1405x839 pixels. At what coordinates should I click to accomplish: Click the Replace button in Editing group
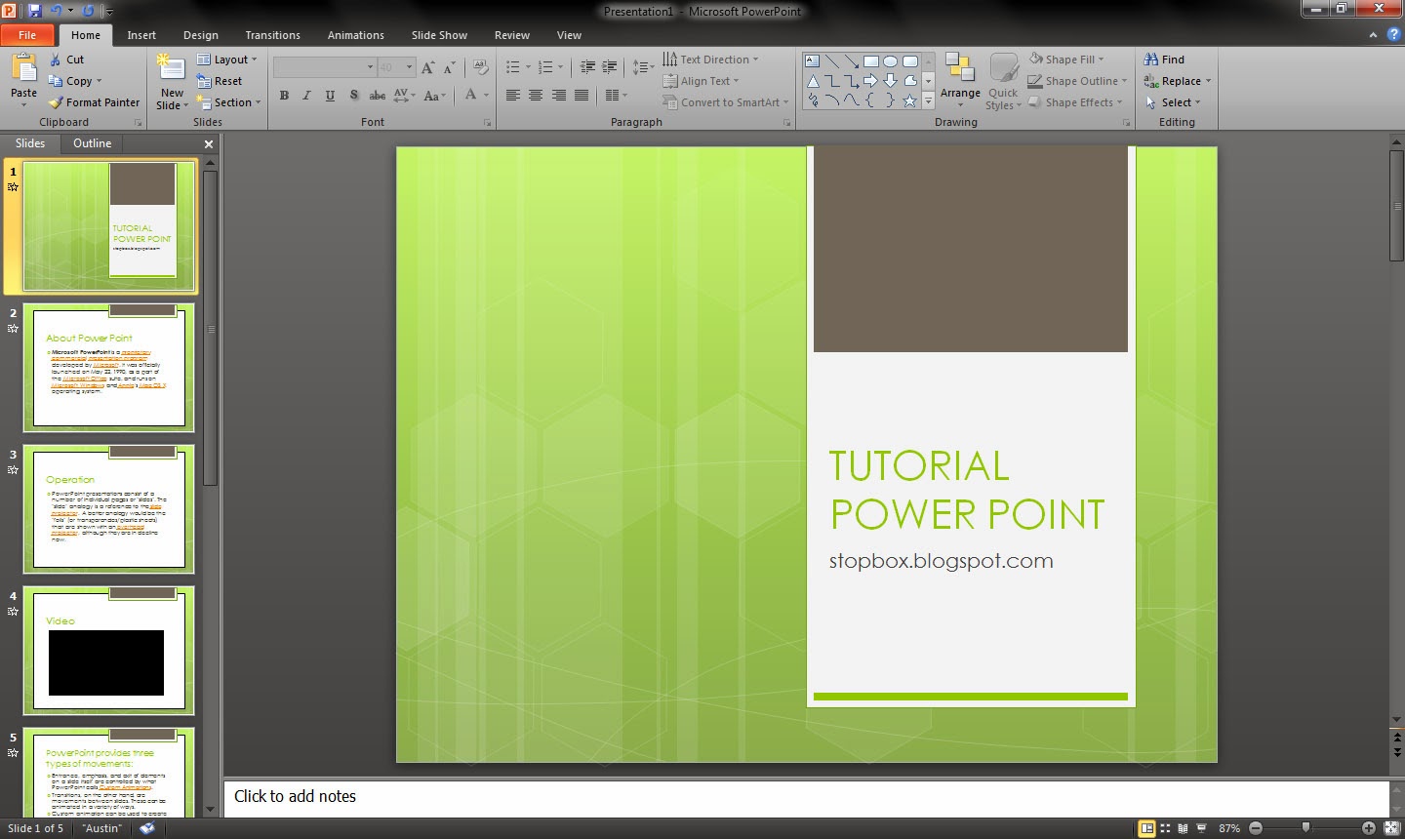pos(1178,81)
